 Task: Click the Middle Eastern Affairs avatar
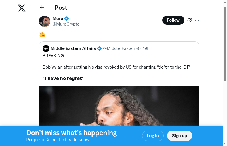[x=46, y=48]
